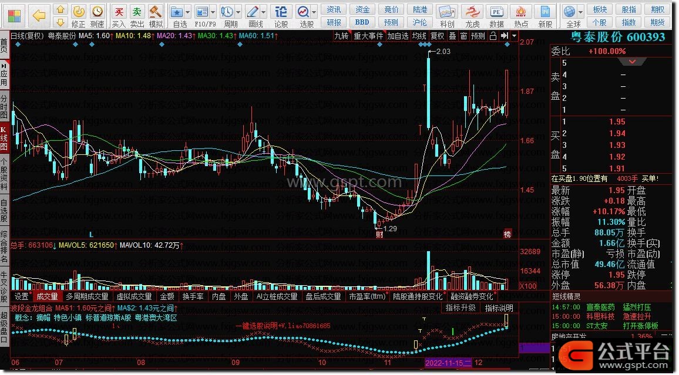This screenshot has height=375, width=679.
Task: Click the jump-to-end arrow icon on chart toolbar
Action: click(504, 36)
